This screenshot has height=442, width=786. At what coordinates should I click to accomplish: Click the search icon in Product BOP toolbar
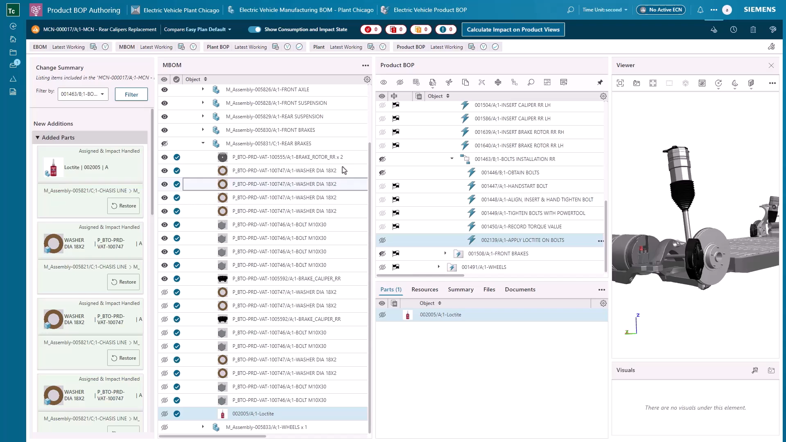[531, 82]
